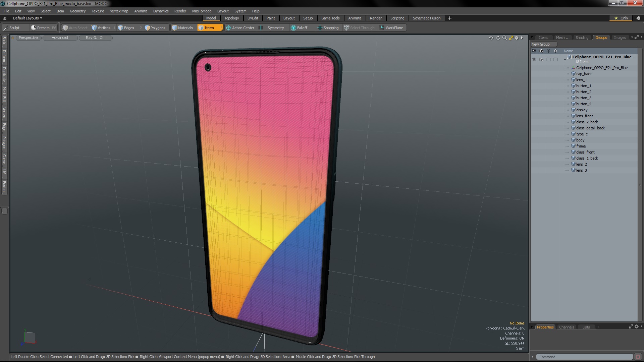Viewport: 644px width, 362px height.
Task: Open the Perspective view type dropdown
Action: [28, 38]
